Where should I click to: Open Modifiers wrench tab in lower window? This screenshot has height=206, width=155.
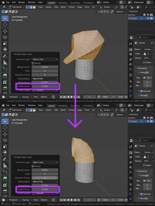(131, 189)
